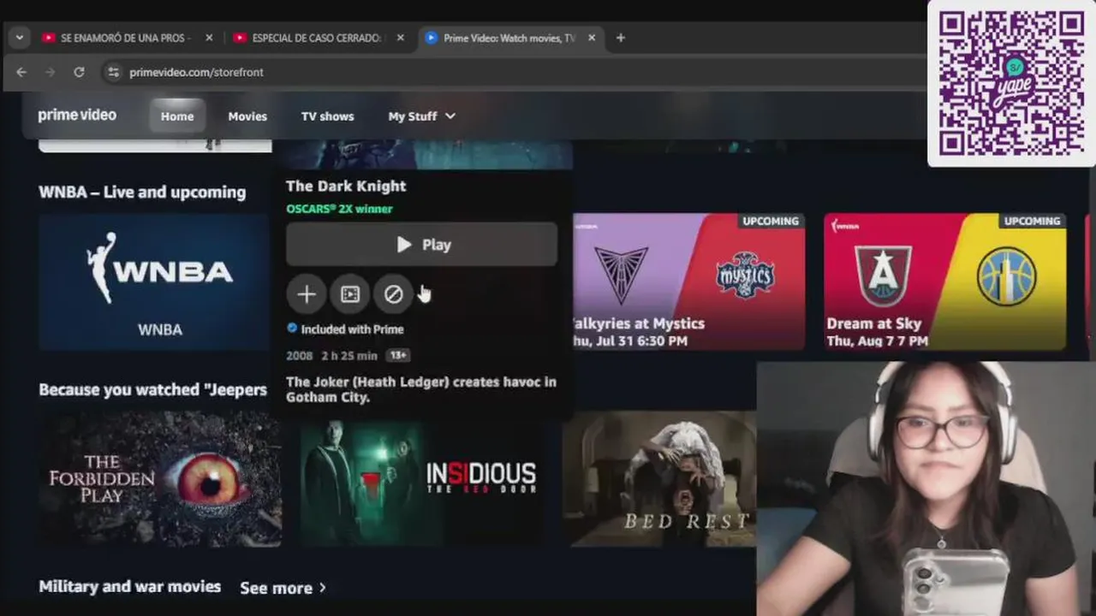The width and height of the screenshot is (1096, 616).
Task: Play The Dark Knight
Action: pos(421,245)
